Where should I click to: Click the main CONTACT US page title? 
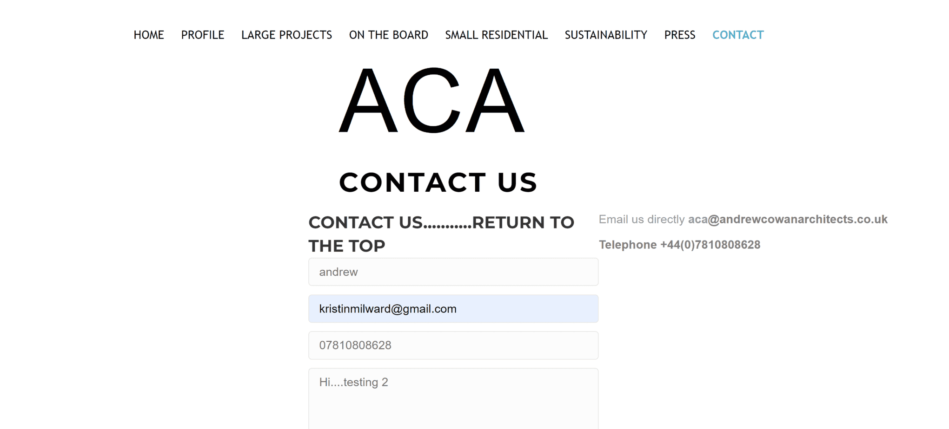[x=438, y=182]
